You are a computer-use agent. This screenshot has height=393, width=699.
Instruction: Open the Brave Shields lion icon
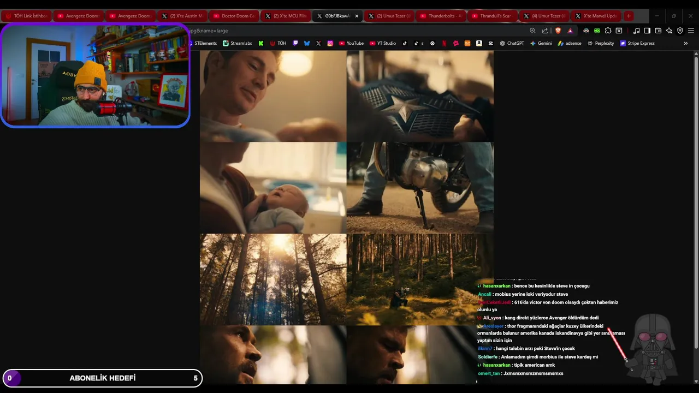tap(558, 31)
